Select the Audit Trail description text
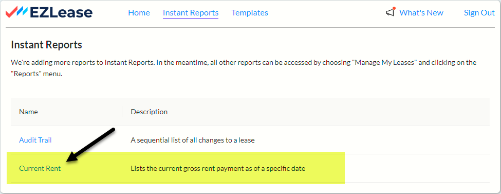The height and width of the screenshot is (194, 501). (193, 140)
